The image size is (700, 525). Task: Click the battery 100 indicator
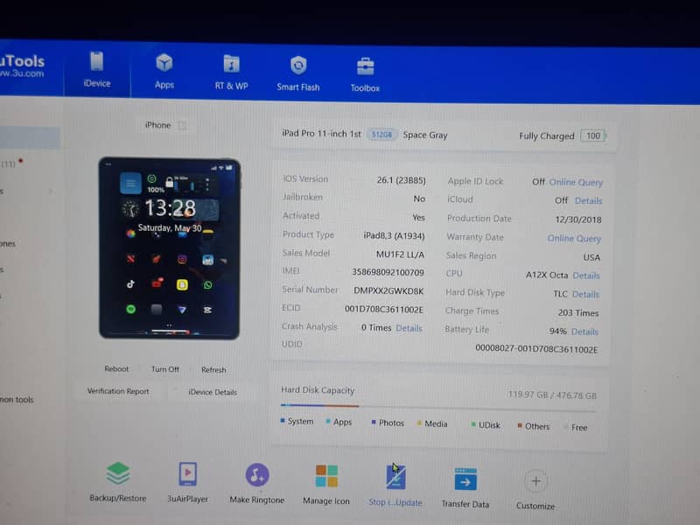[593, 136]
